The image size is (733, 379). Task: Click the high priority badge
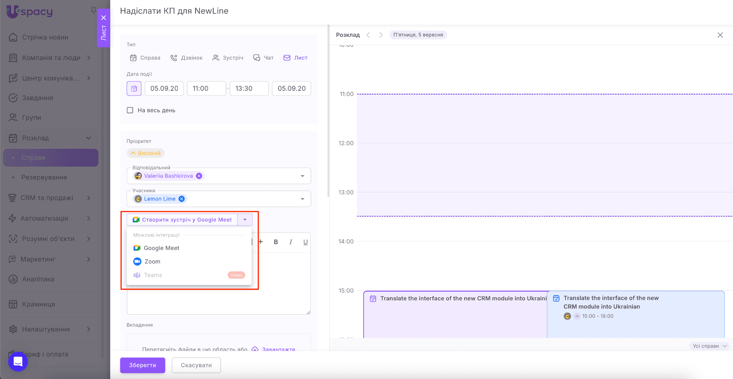click(x=146, y=153)
